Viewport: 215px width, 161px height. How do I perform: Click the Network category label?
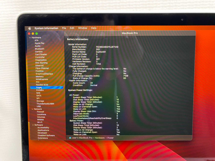(38, 109)
